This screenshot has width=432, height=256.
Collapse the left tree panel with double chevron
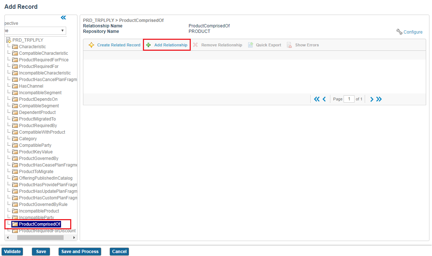(63, 18)
